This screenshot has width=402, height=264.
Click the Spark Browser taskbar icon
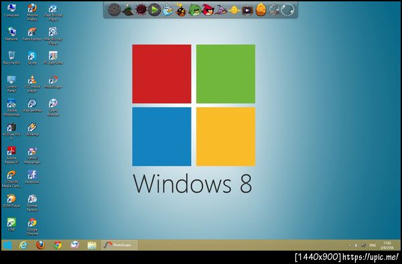point(74,245)
